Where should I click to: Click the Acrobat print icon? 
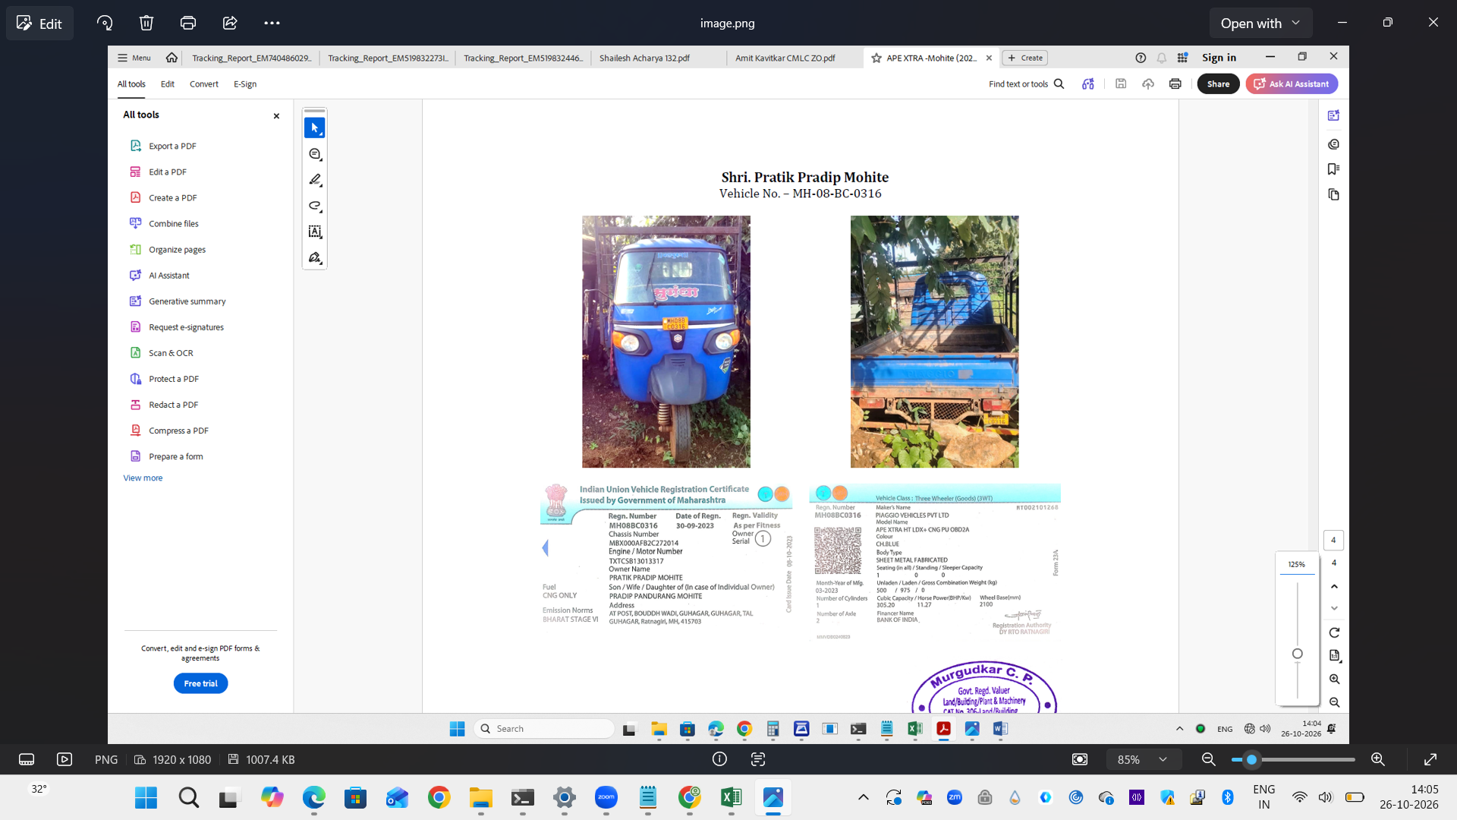[1175, 84]
